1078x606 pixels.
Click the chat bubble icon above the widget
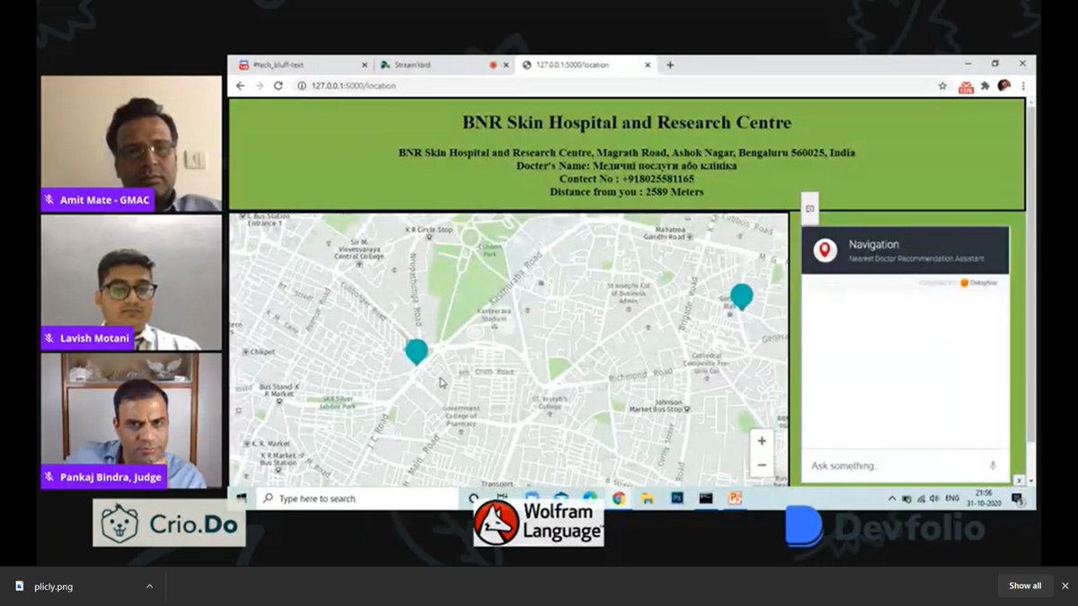pyautogui.click(x=809, y=208)
